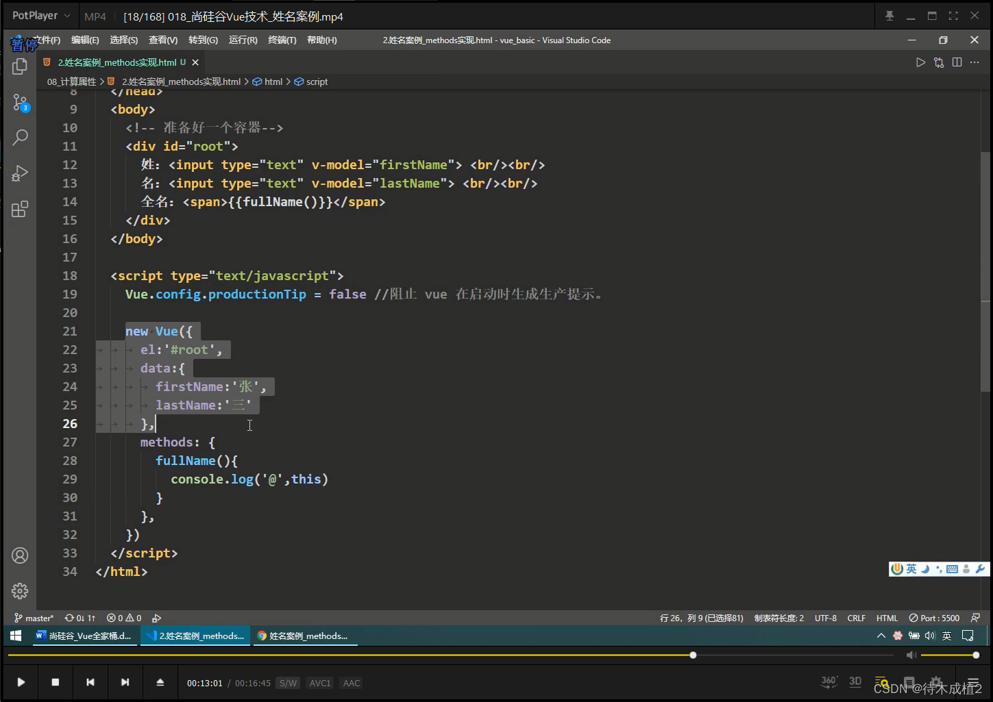Viewport: 993px width, 702px height.
Task: Close the 2.姓名案例_methods实现.html editor tab
Action: pos(195,62)
